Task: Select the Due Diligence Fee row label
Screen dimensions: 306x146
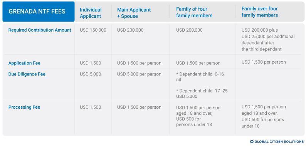Action: point(27,74)
